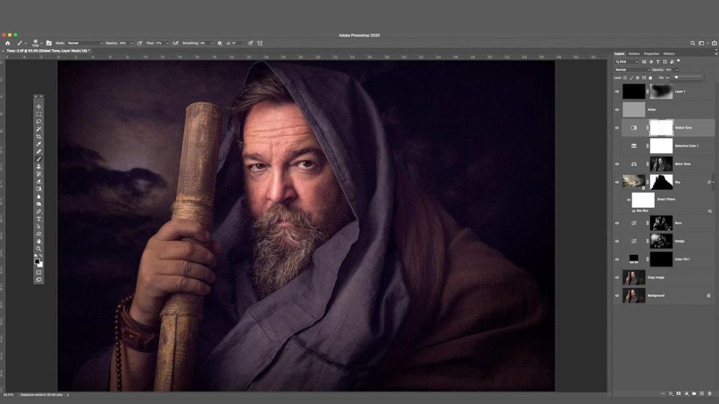The width and height of the screenshot is (719, 404).
Task: Switch to the Actions tab
Action: (x=634, y=54)
